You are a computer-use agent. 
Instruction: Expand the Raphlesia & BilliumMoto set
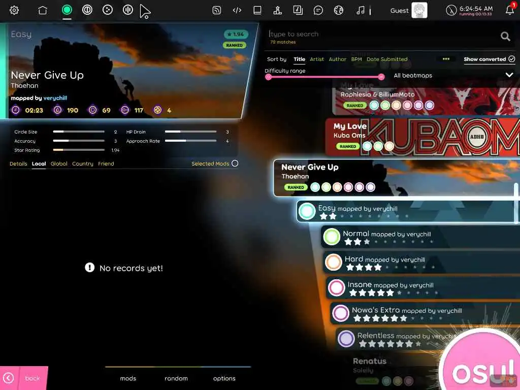pos(426,101)
